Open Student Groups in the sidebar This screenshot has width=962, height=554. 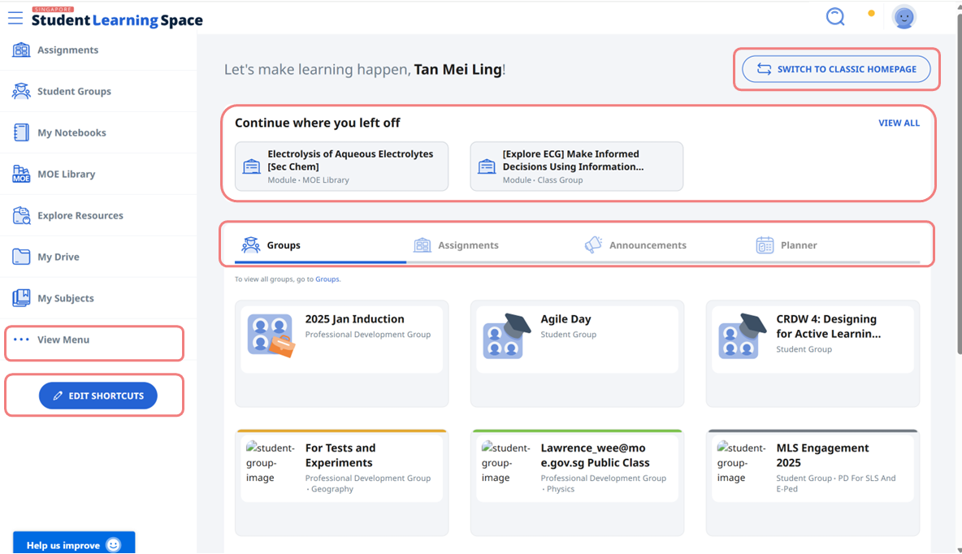click(74, 92)
